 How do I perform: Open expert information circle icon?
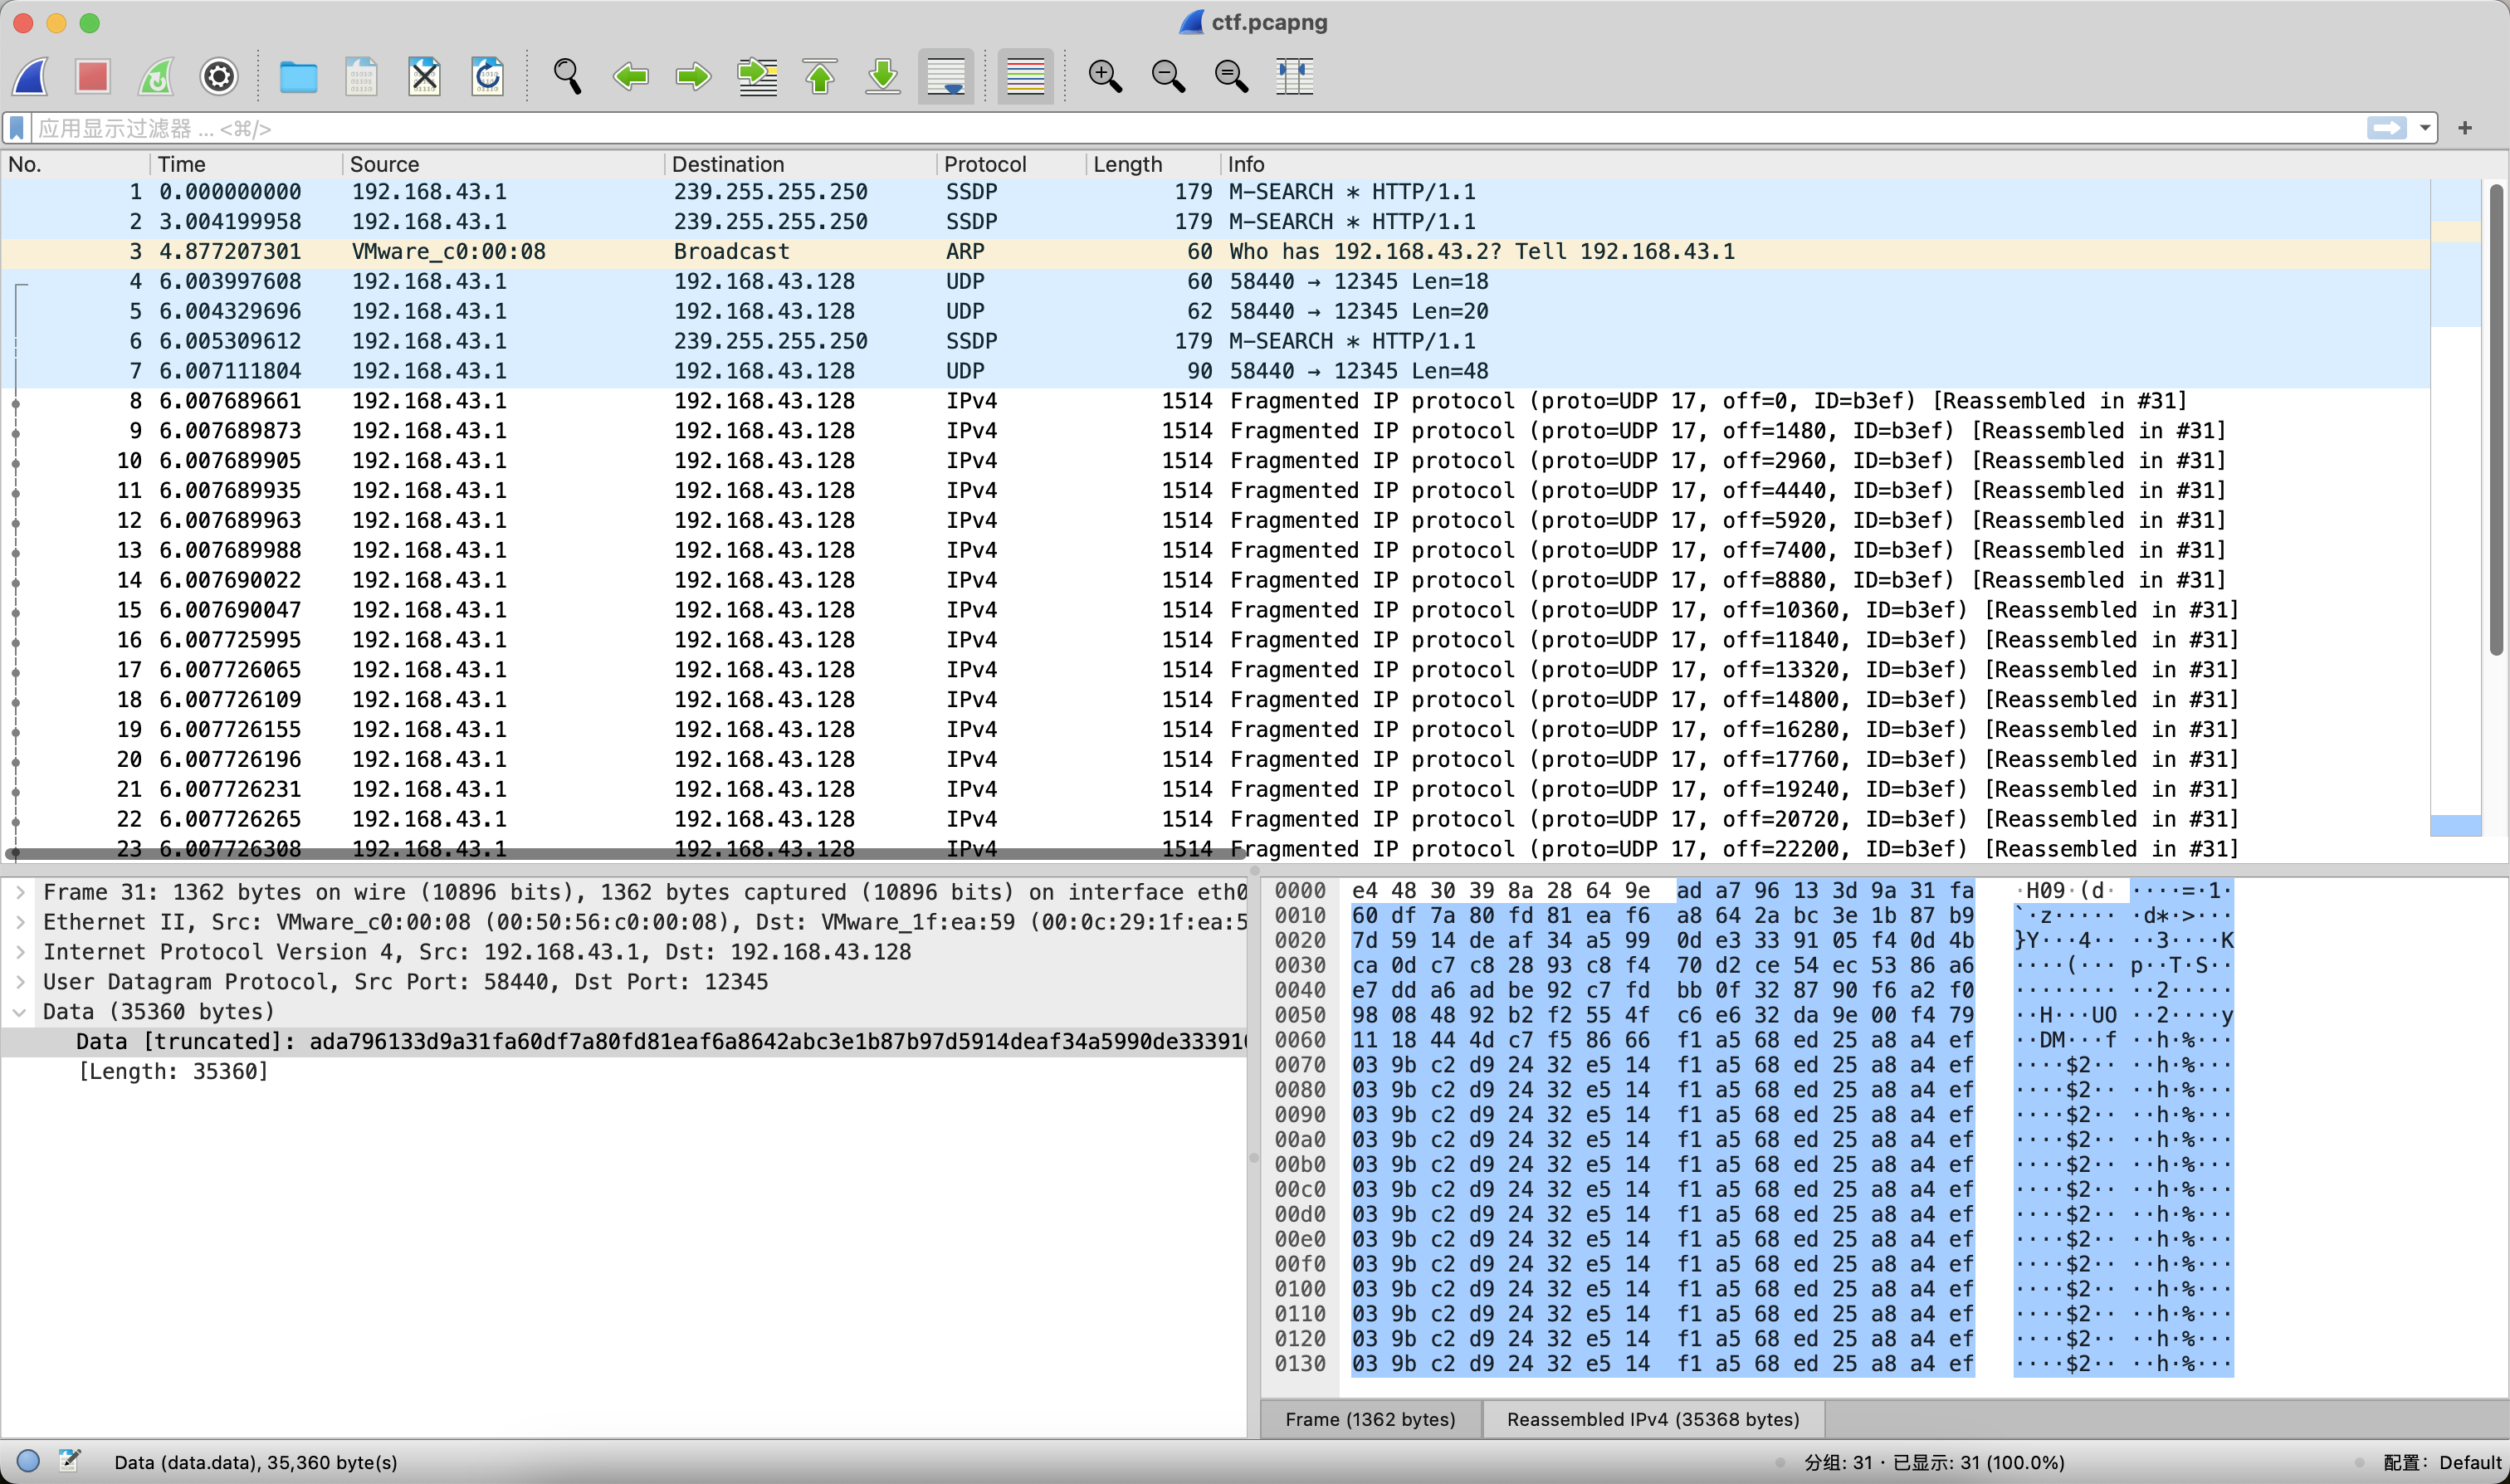coord(28,1461)
